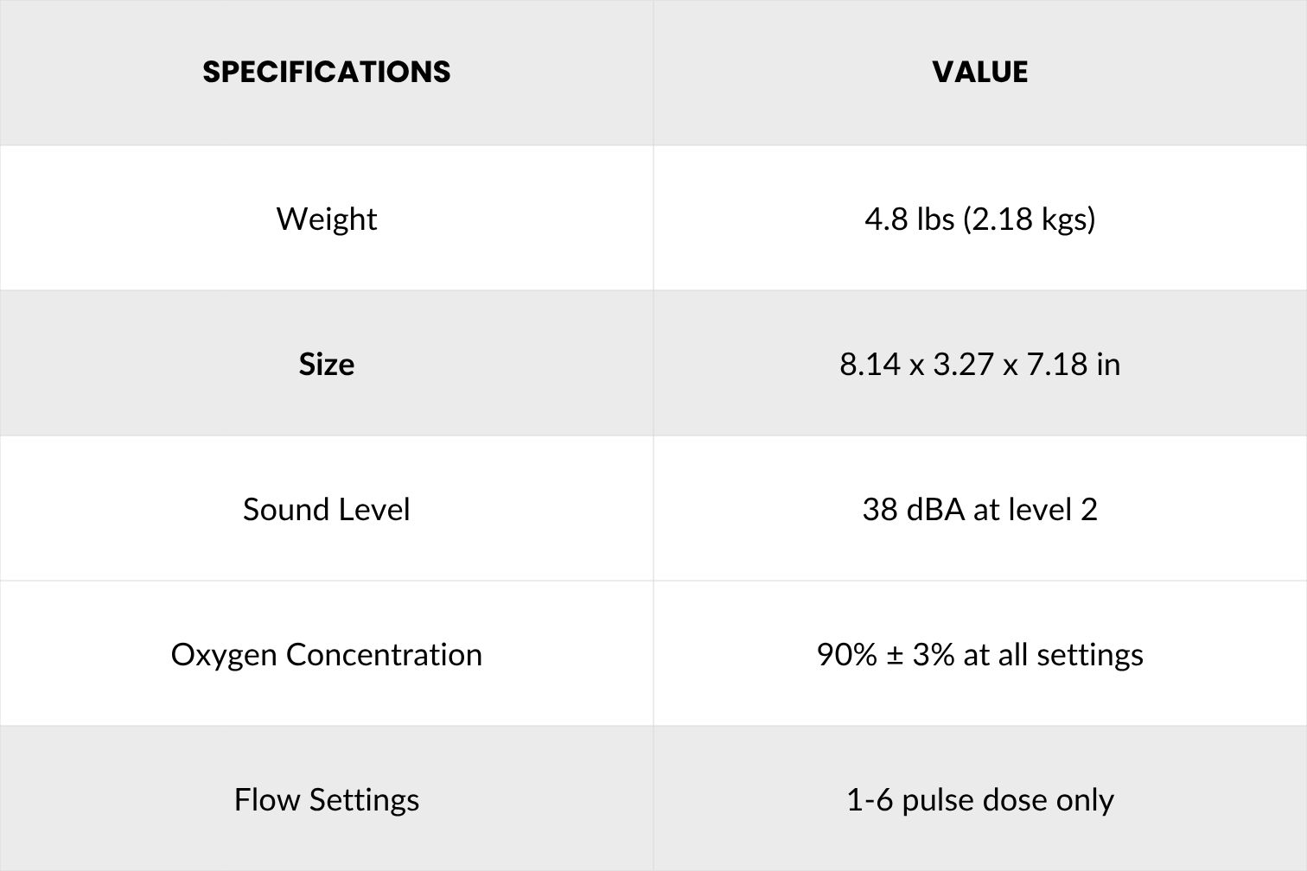The width and height of the screenshot is (1307, 871).
Task: Click the 8.14 dimension number
Action: pyautogui.click(x=870, y=364)
